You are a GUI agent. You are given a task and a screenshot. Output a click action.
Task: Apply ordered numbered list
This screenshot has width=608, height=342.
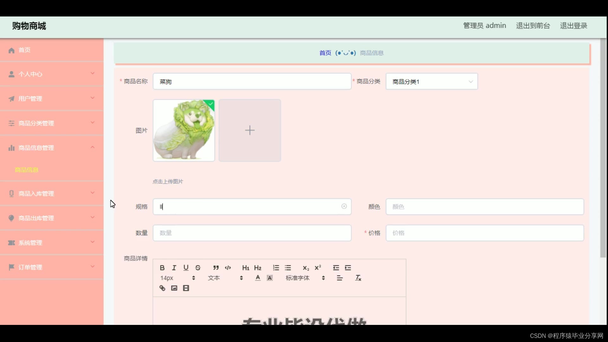(276, 268)
